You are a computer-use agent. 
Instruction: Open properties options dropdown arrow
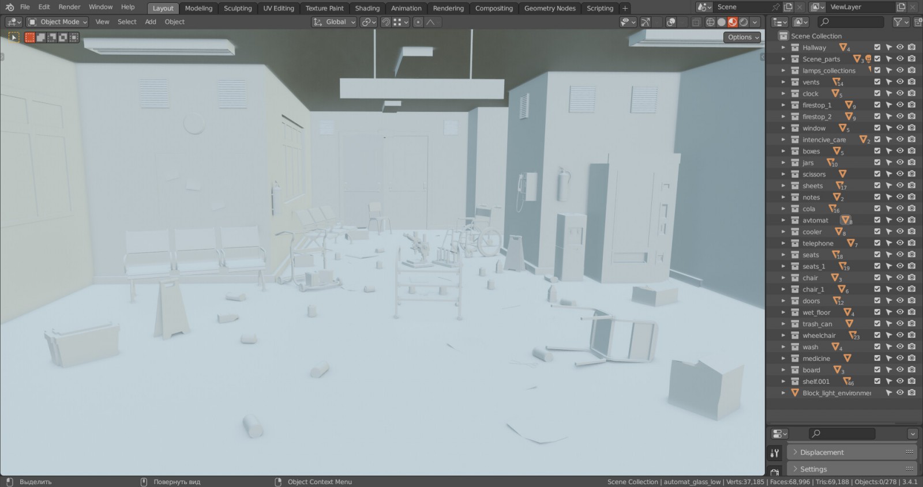point(913,433)
